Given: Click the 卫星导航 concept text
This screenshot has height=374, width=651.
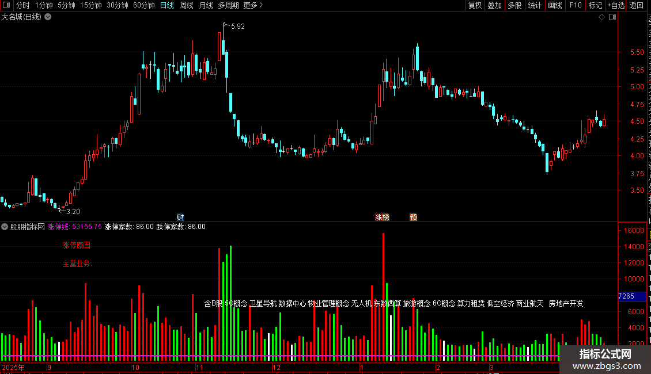Looking at the screenshot, I should click(263, 303).
